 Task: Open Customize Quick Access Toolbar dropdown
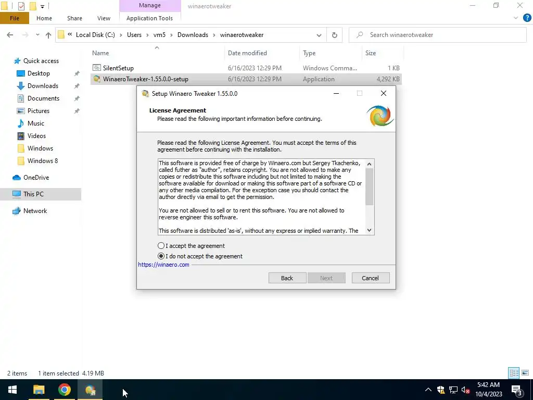[x=42, y=6]
